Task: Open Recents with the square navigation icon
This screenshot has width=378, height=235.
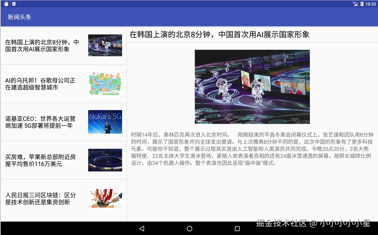Action: coord(236,229)
